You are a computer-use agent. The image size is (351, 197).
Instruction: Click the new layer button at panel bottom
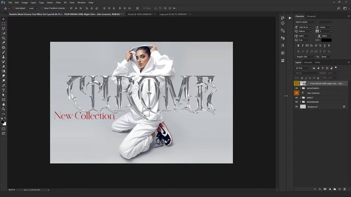pos(339,189)
